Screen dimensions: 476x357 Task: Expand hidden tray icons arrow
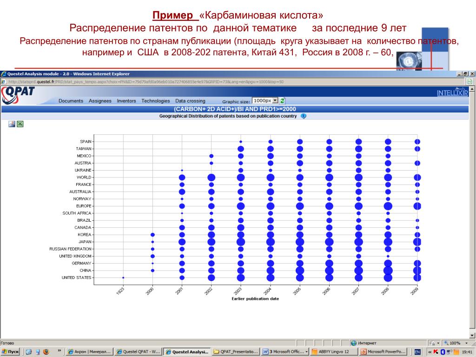[x=430, y=351]
